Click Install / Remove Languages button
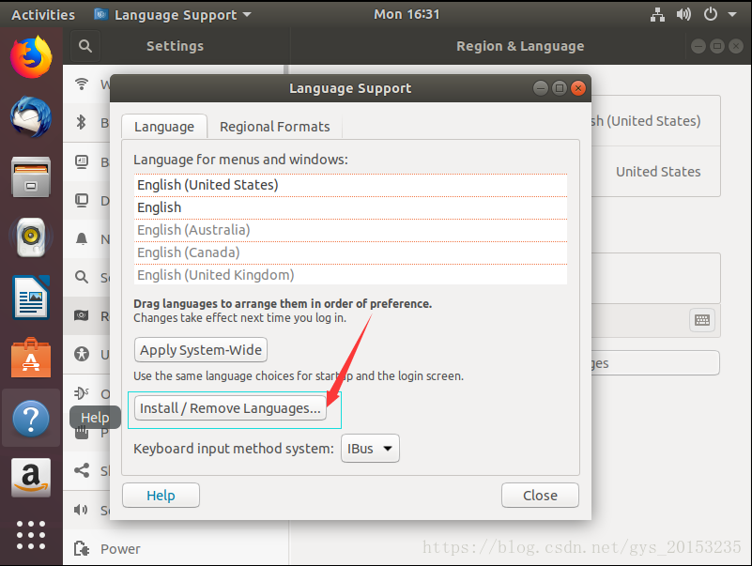Image resolution: width=752 pixels, height=566 pixels. [x=230, y=408]
